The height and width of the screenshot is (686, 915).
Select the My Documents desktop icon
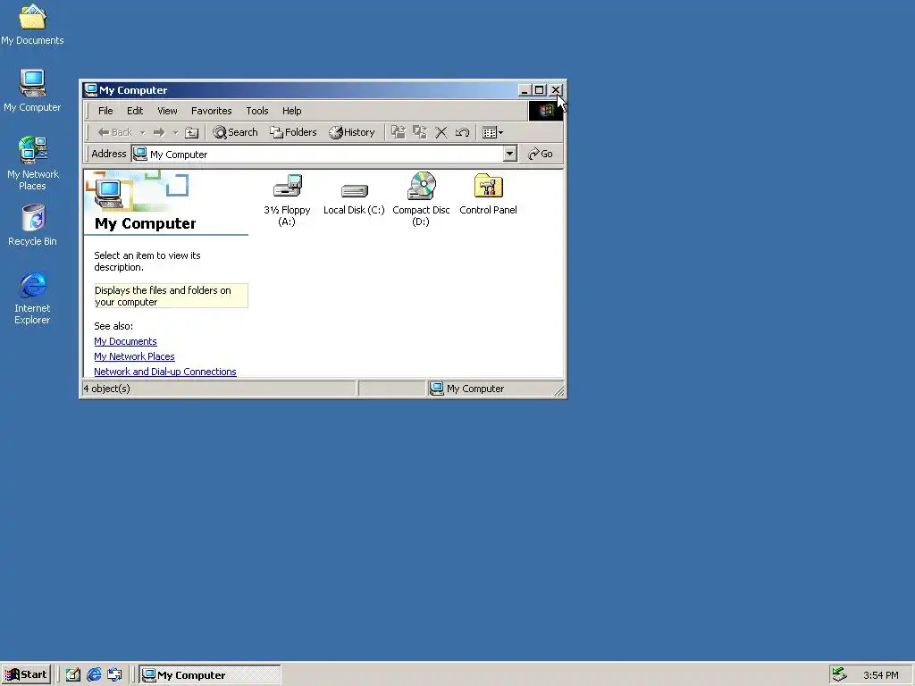(x=32, y=25)
